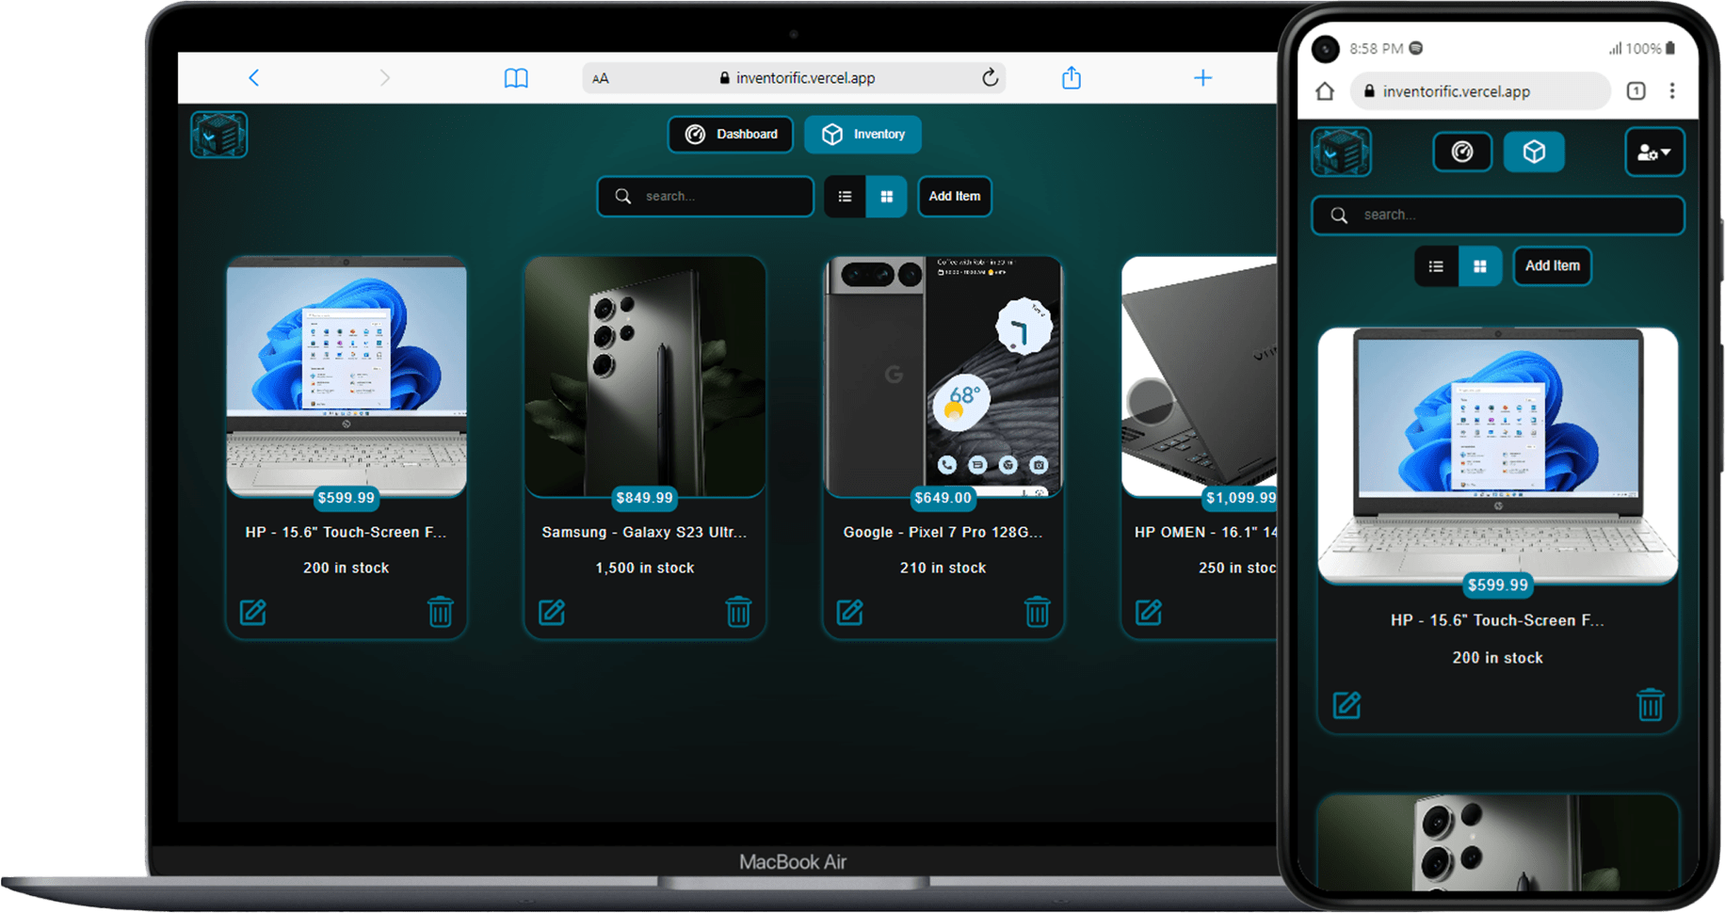Viewport: 1725px width, 913px height.
Task: Edit the HP OMEN 16.1" item
Action: click(x=1149, y=613)
